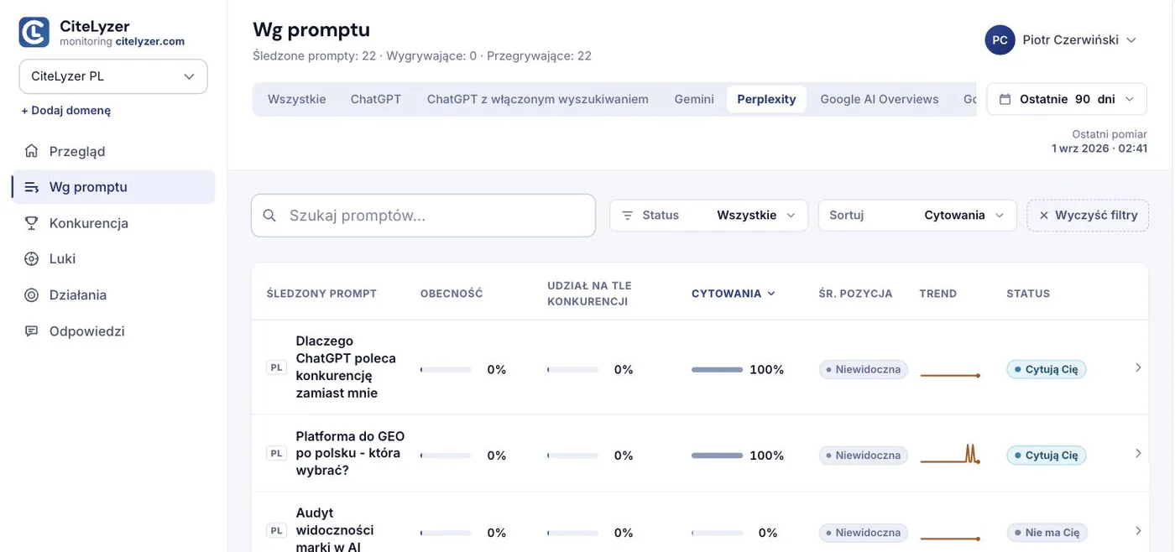
Task: Click the CiteLyzer logo icon
Action: (34, 32)
